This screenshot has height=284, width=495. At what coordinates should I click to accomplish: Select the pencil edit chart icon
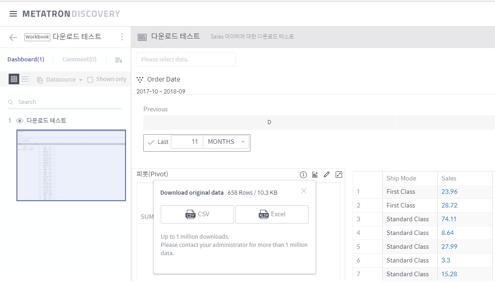click(326, 175)
